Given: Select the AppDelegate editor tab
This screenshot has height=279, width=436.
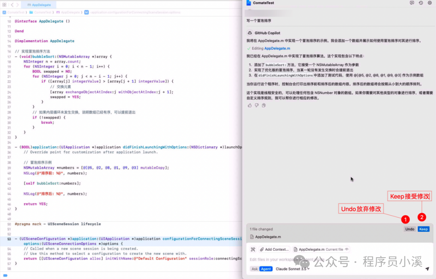Looking at the screenshot, I should point(39,5).
